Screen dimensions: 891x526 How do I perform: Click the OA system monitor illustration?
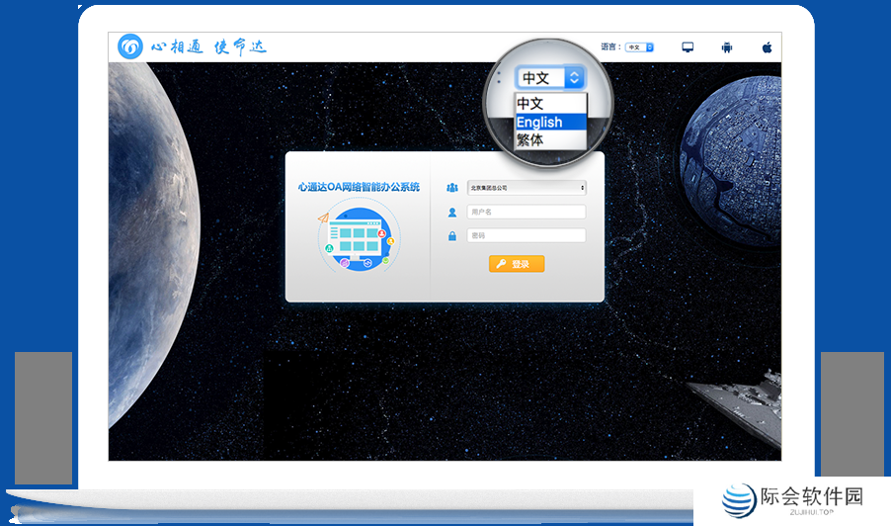click(358, 235)
